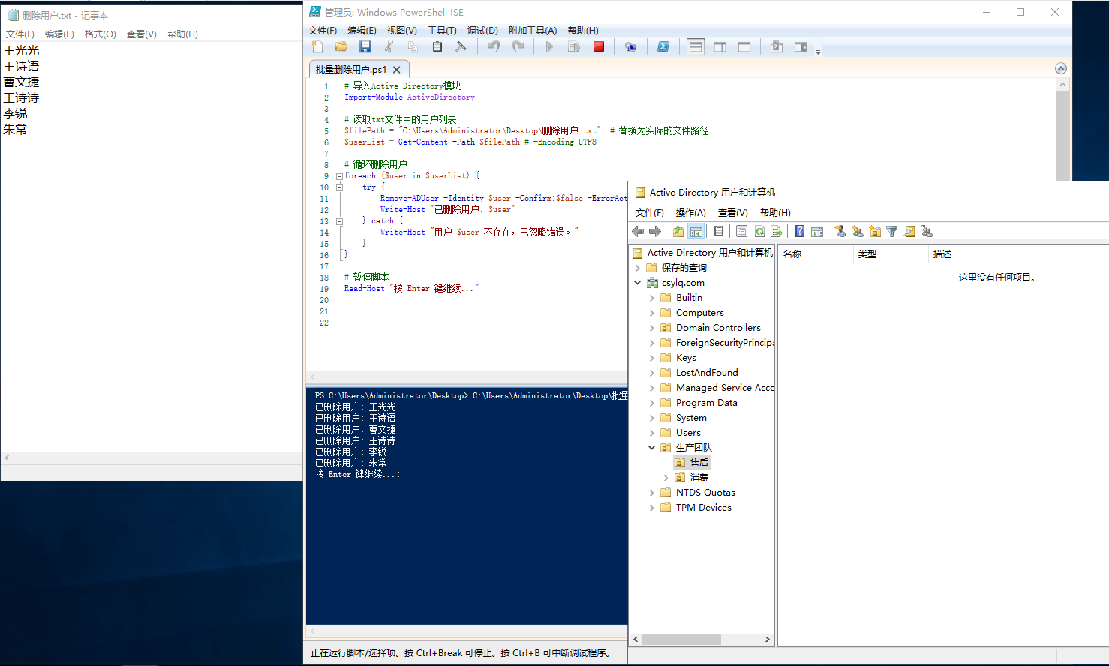This screenshot has width=1109, height=666.
Task: Open the 附加工具(A) menu in PowerShell ISE
Action: 533,31
